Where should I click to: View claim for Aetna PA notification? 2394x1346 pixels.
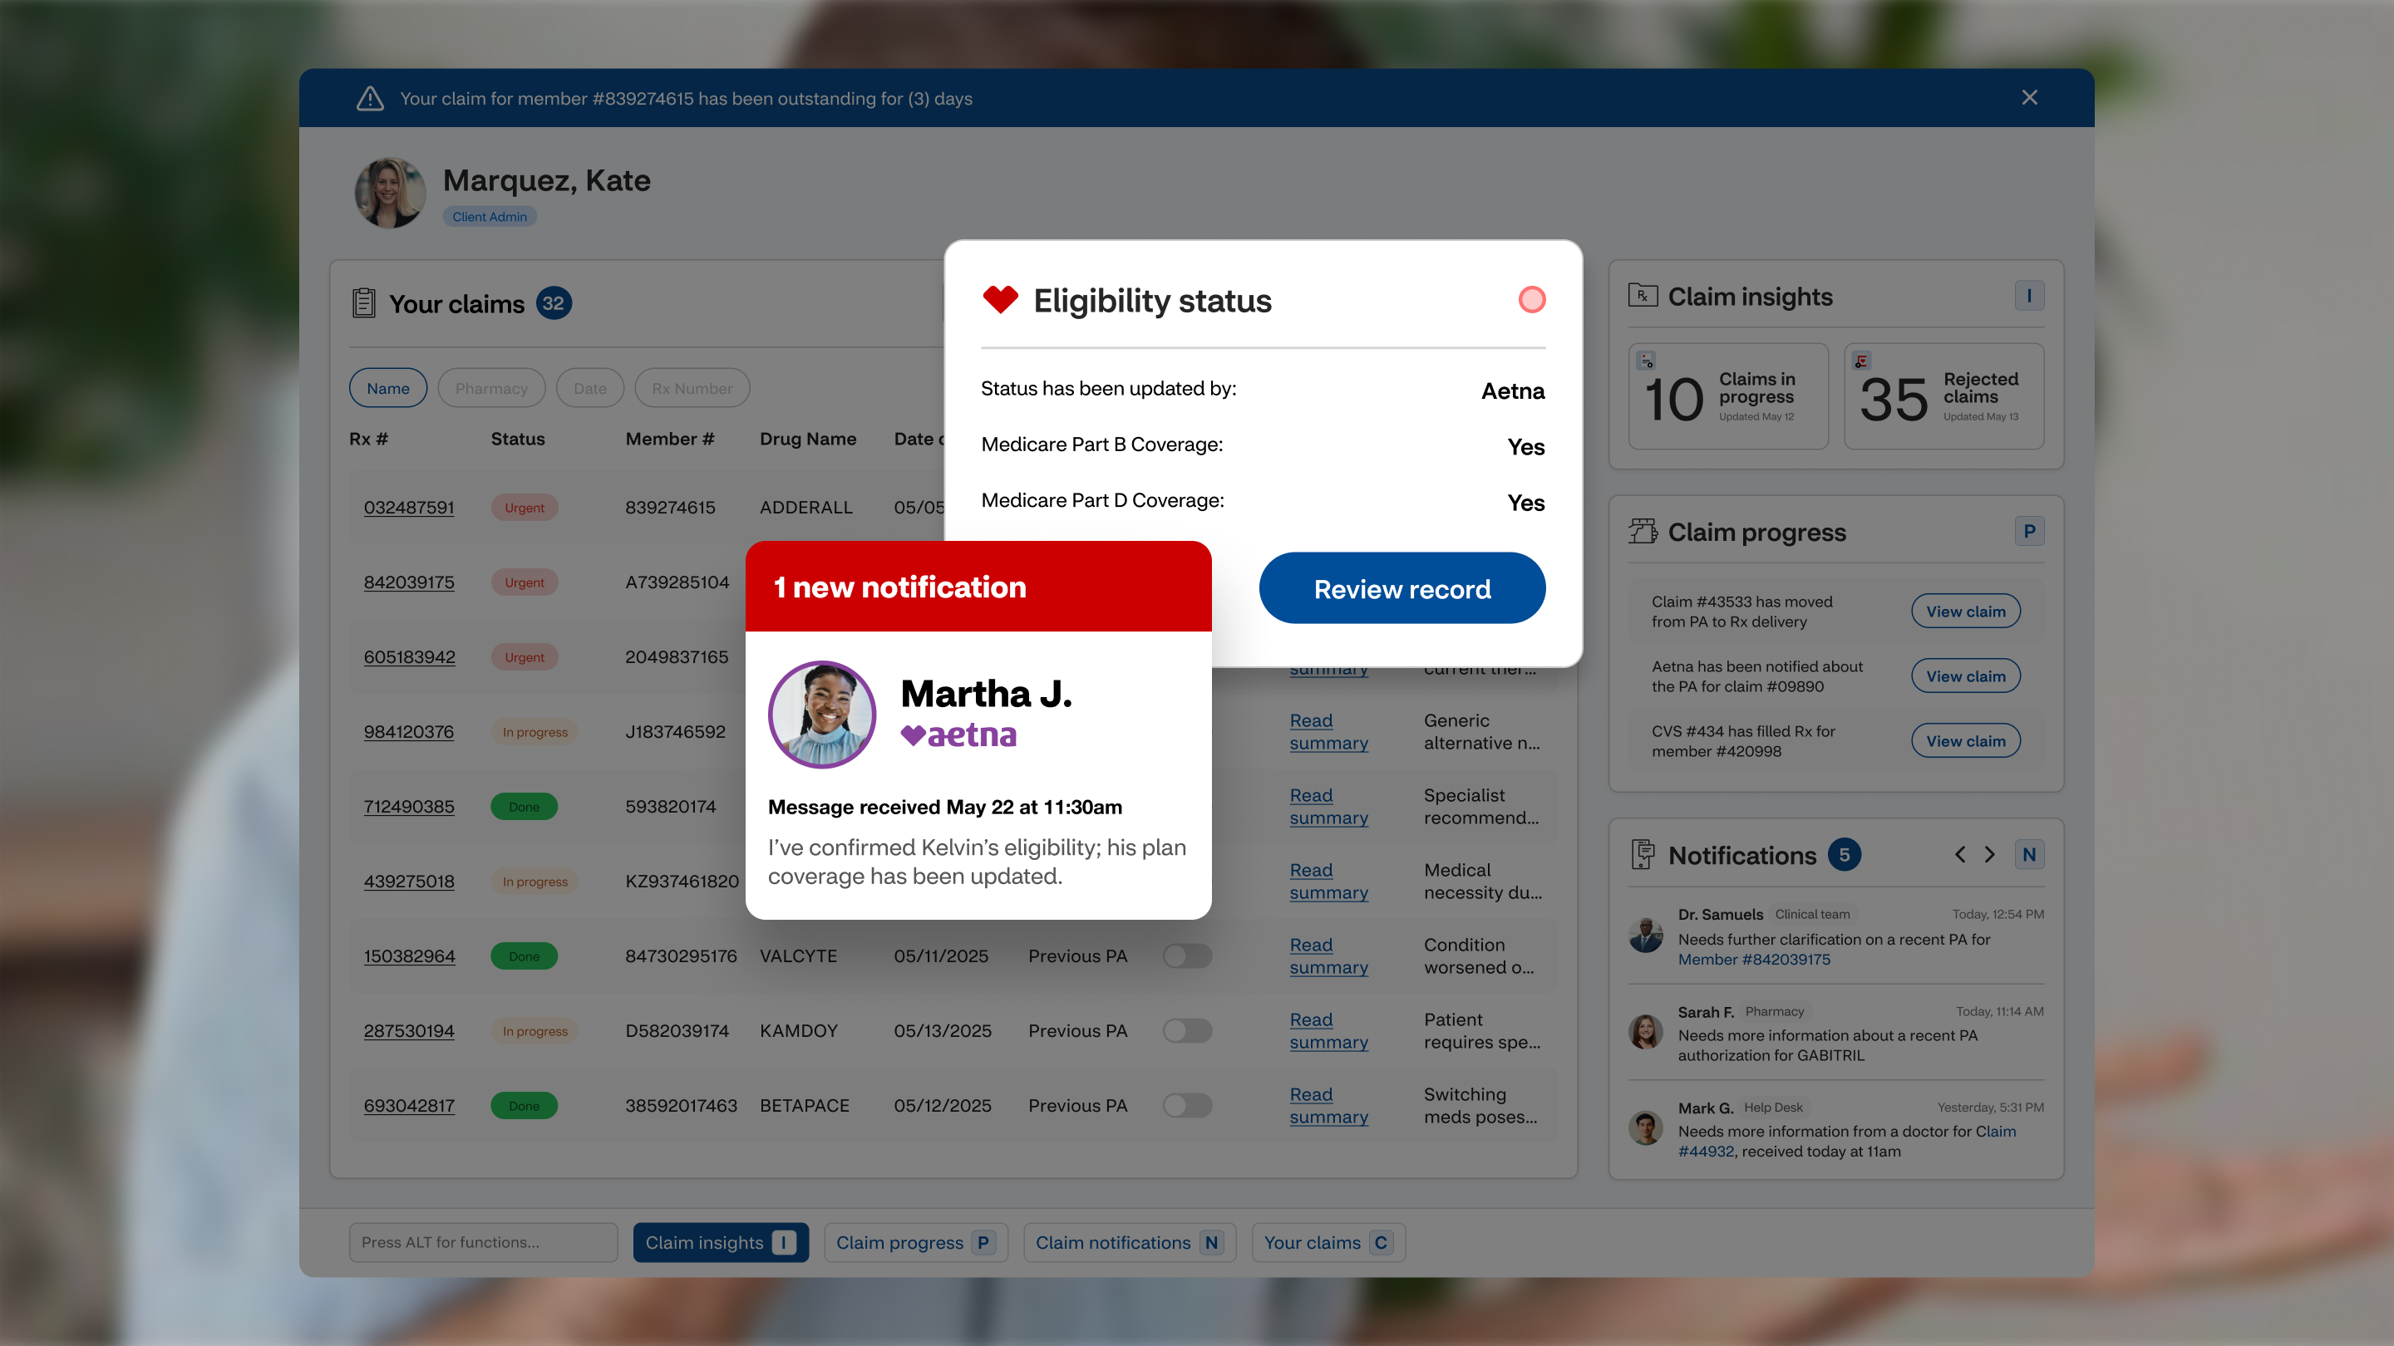[x=1966, y=676]
